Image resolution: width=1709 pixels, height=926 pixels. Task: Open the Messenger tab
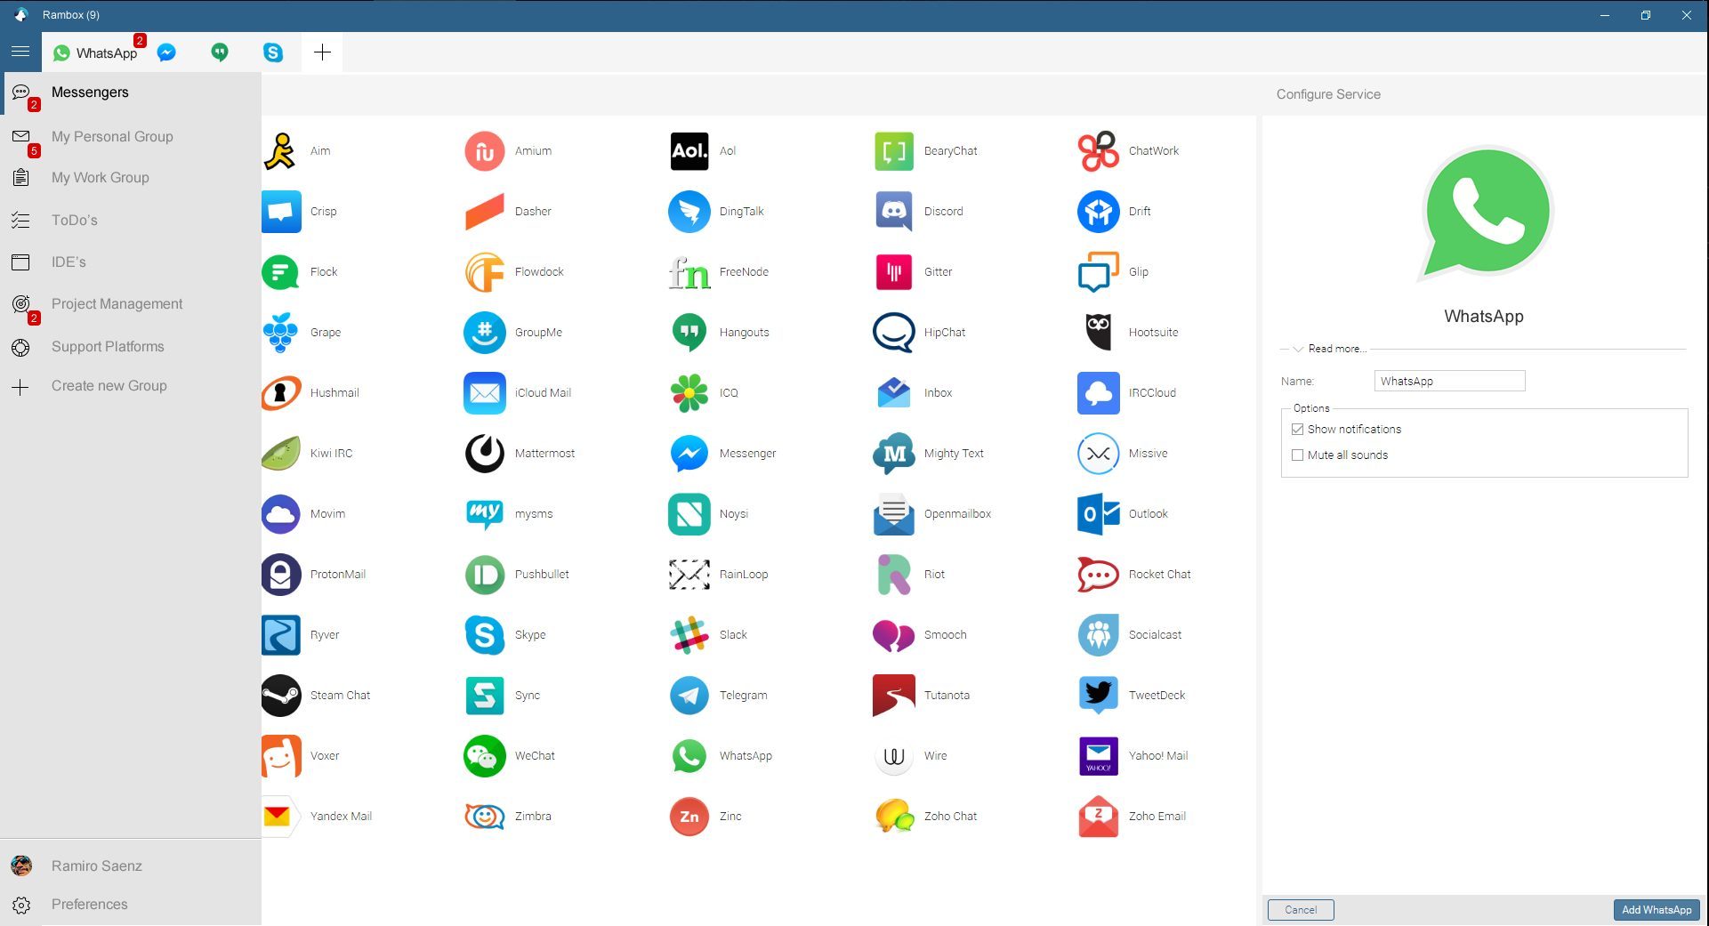coord(166,52)
